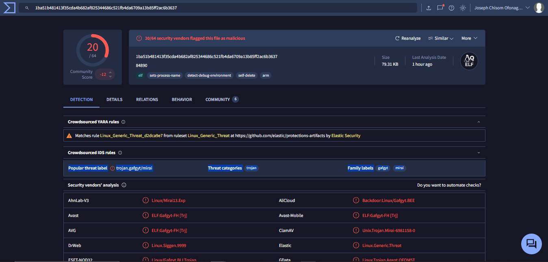Click the ELF file type icon
This screenshot has width=548, height=262.
pos(469,61)
